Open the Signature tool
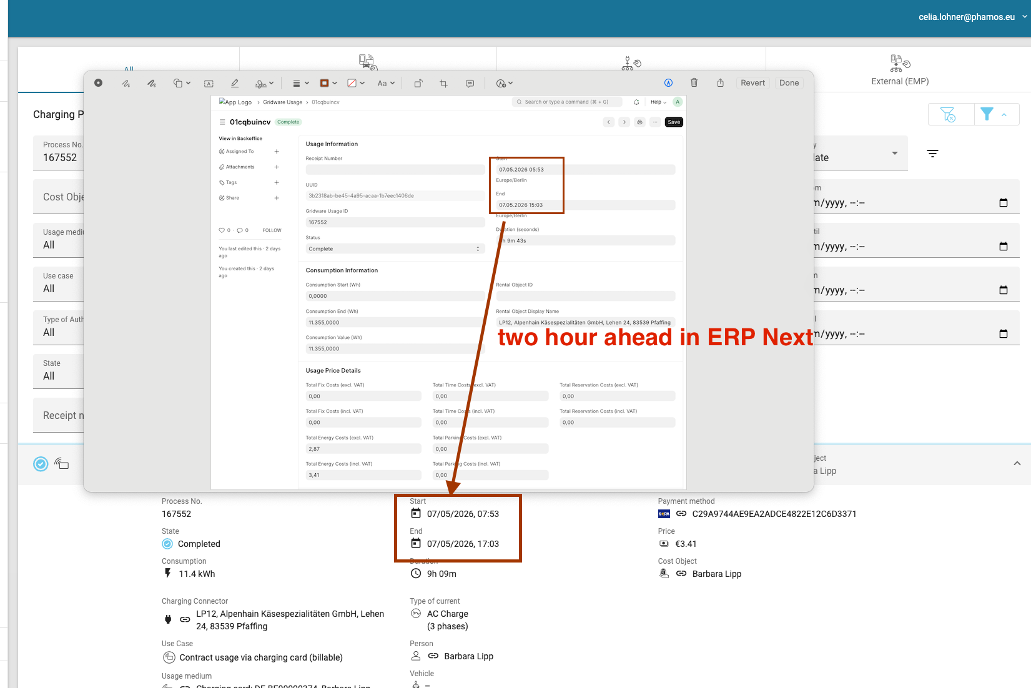1031x688 pixels. (261, 83)
